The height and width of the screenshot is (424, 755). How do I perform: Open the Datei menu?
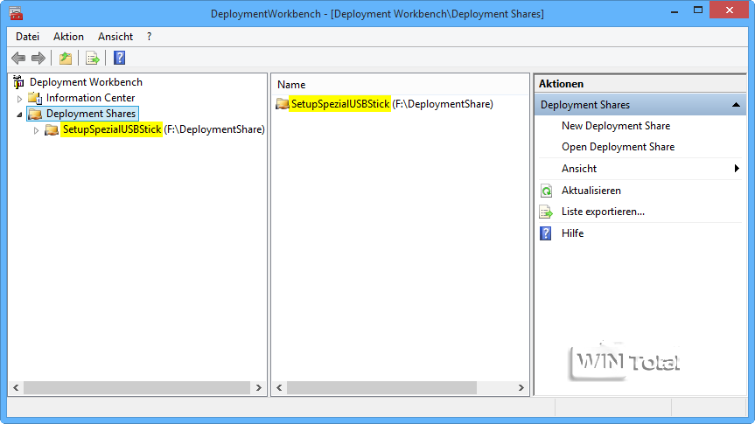coord(27,37)
